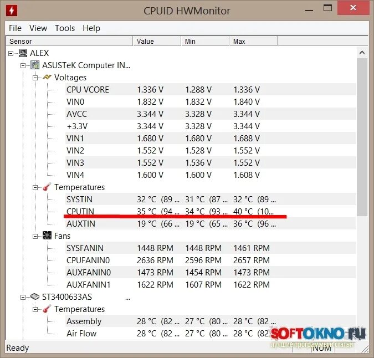Click the Fans section label

62,236
